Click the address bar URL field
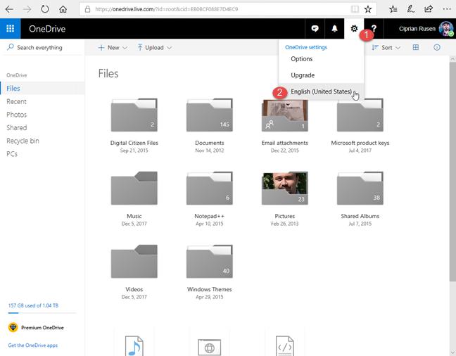This screenshot has height=356, width=456. (x=215, y=9)
